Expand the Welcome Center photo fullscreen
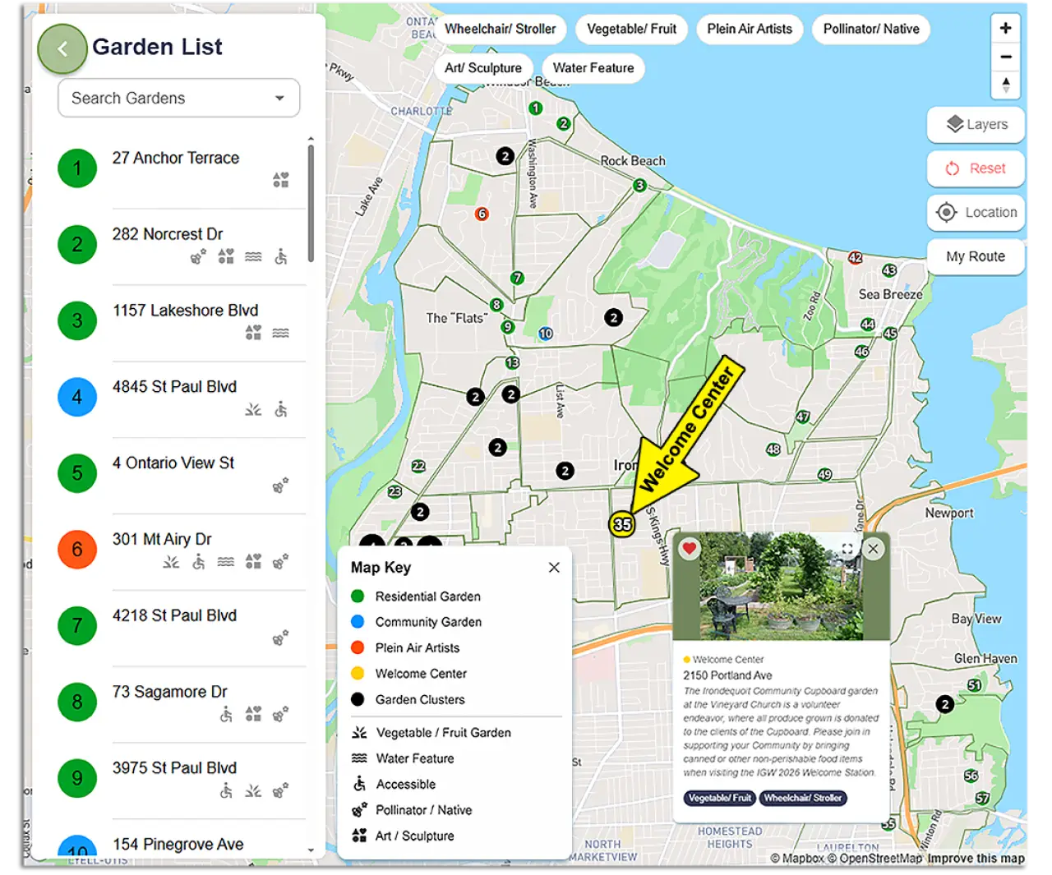 pyautogui.click(x=847, y=549)
